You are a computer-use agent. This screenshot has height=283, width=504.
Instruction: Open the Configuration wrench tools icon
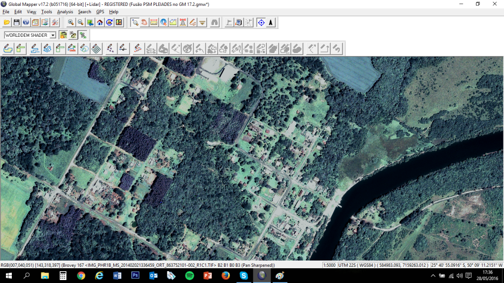point(55,23)
